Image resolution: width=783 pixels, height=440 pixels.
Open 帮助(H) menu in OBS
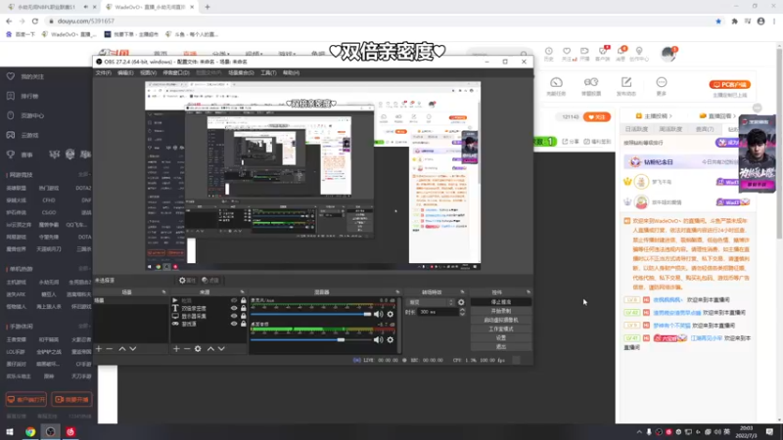pos(291,72)
